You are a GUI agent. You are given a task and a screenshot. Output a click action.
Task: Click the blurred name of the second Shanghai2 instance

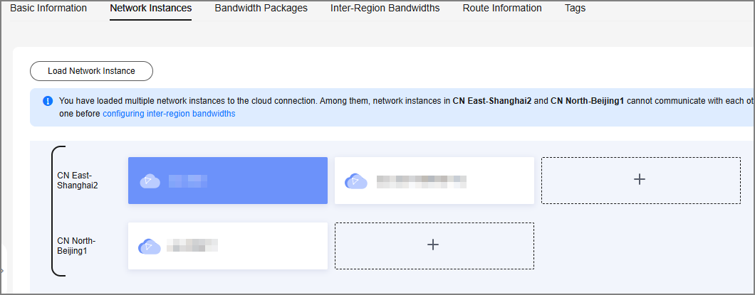pos(422,181)
